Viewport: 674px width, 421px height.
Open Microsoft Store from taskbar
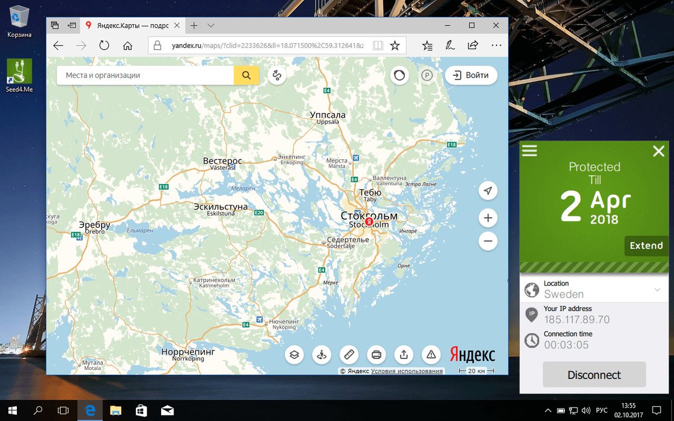click(141, 410)
